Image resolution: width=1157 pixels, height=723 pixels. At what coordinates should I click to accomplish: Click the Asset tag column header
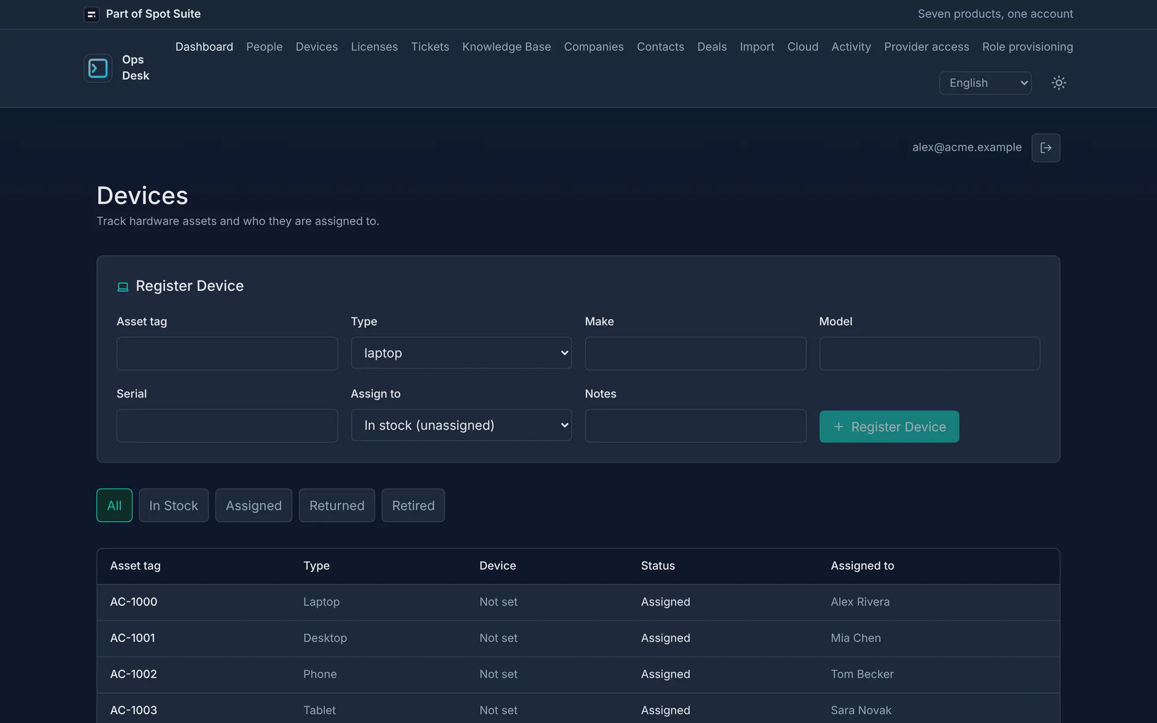coord(135,566)
